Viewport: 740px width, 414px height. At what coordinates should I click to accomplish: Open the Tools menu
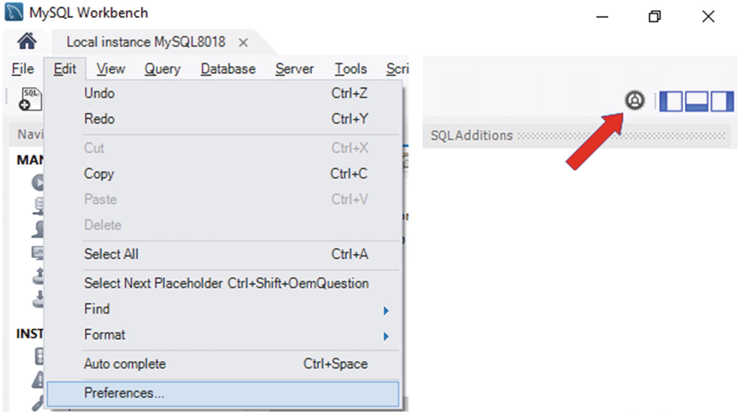(x=350, y=69)
